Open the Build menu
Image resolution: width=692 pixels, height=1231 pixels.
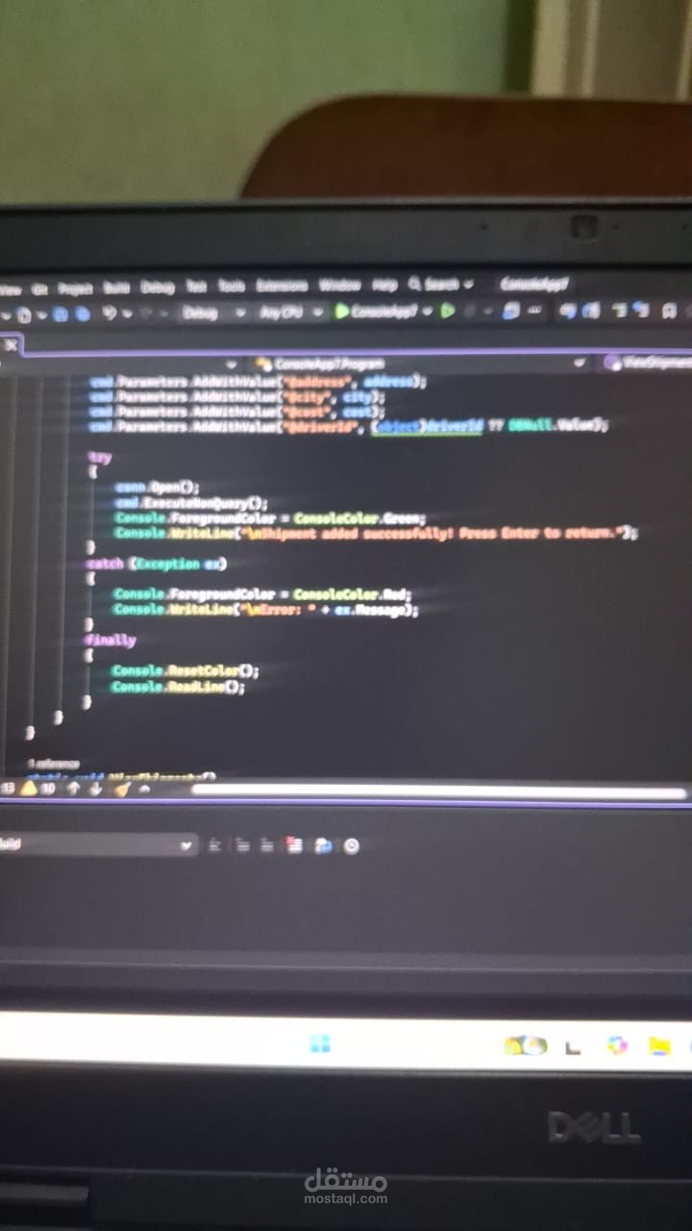coord(116,287)
